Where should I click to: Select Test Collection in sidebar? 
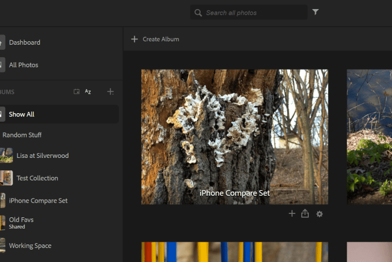pos(37,178)
